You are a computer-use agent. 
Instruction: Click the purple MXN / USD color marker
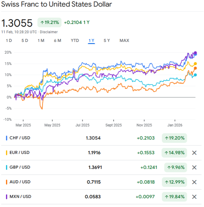[x=7, y=197]
